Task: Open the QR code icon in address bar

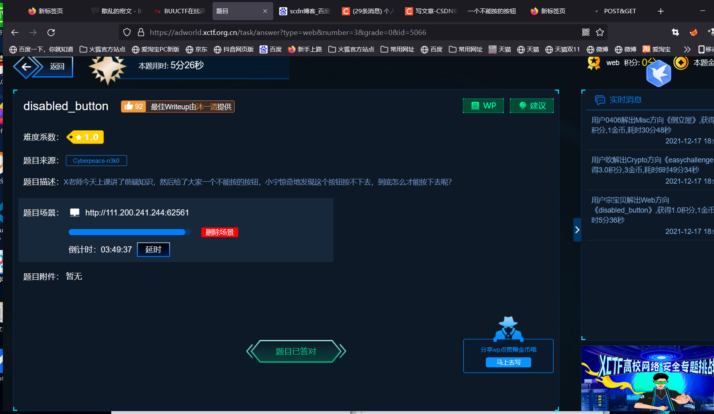Action: point(585,32)
